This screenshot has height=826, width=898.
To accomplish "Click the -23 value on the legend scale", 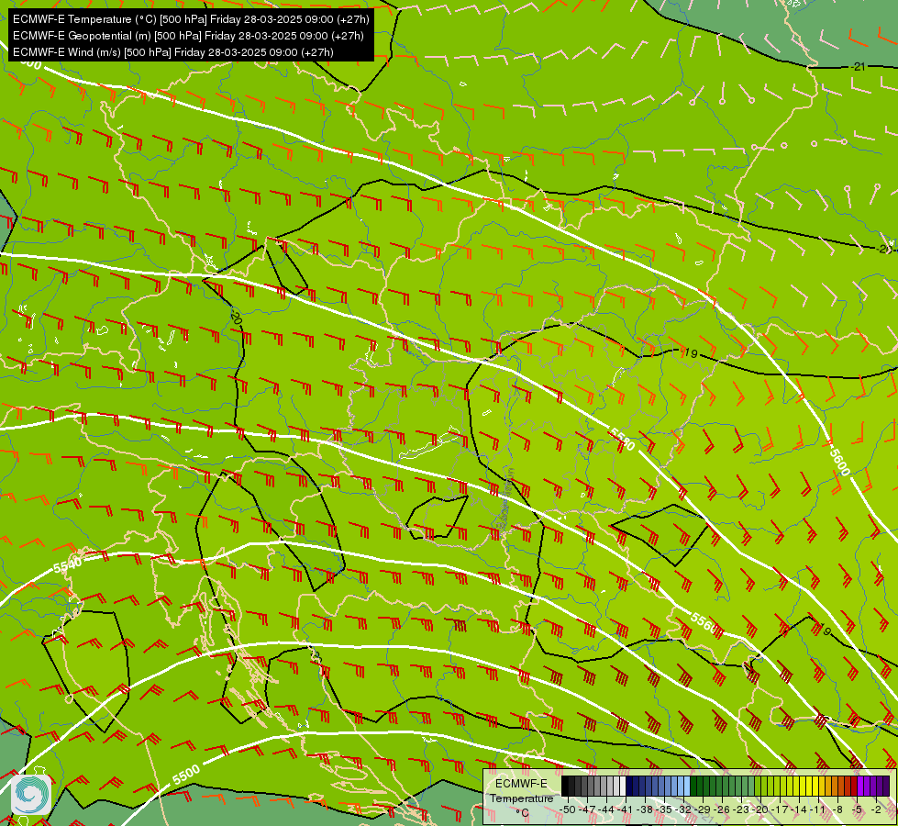I will click(742, 809).
